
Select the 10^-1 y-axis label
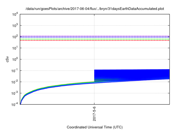[x=15, y=71]
